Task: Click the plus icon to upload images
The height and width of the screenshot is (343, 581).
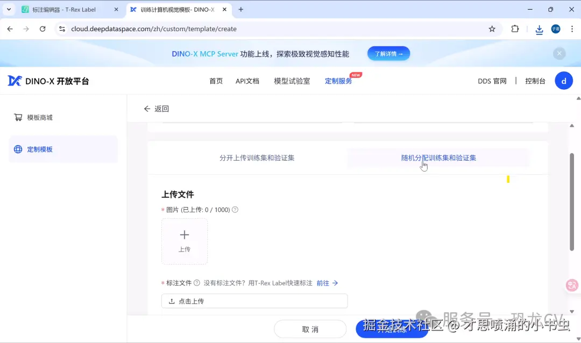Action: coord(184,234)
